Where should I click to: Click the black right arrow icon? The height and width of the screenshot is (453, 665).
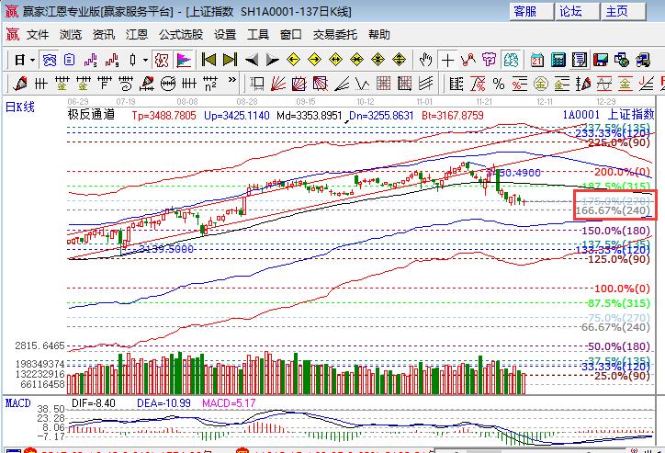[272, 60]
